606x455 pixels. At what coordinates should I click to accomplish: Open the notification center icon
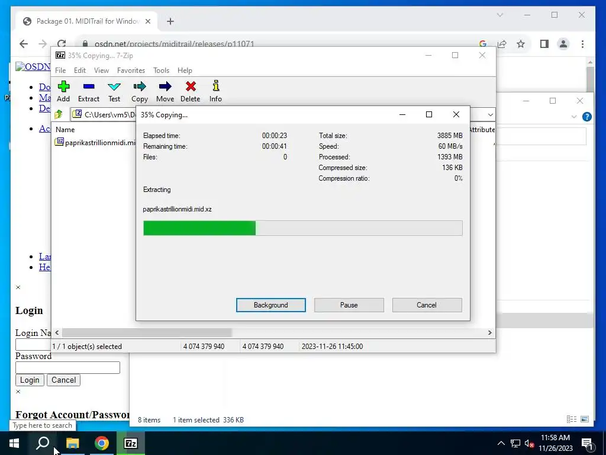coord(586,444)
